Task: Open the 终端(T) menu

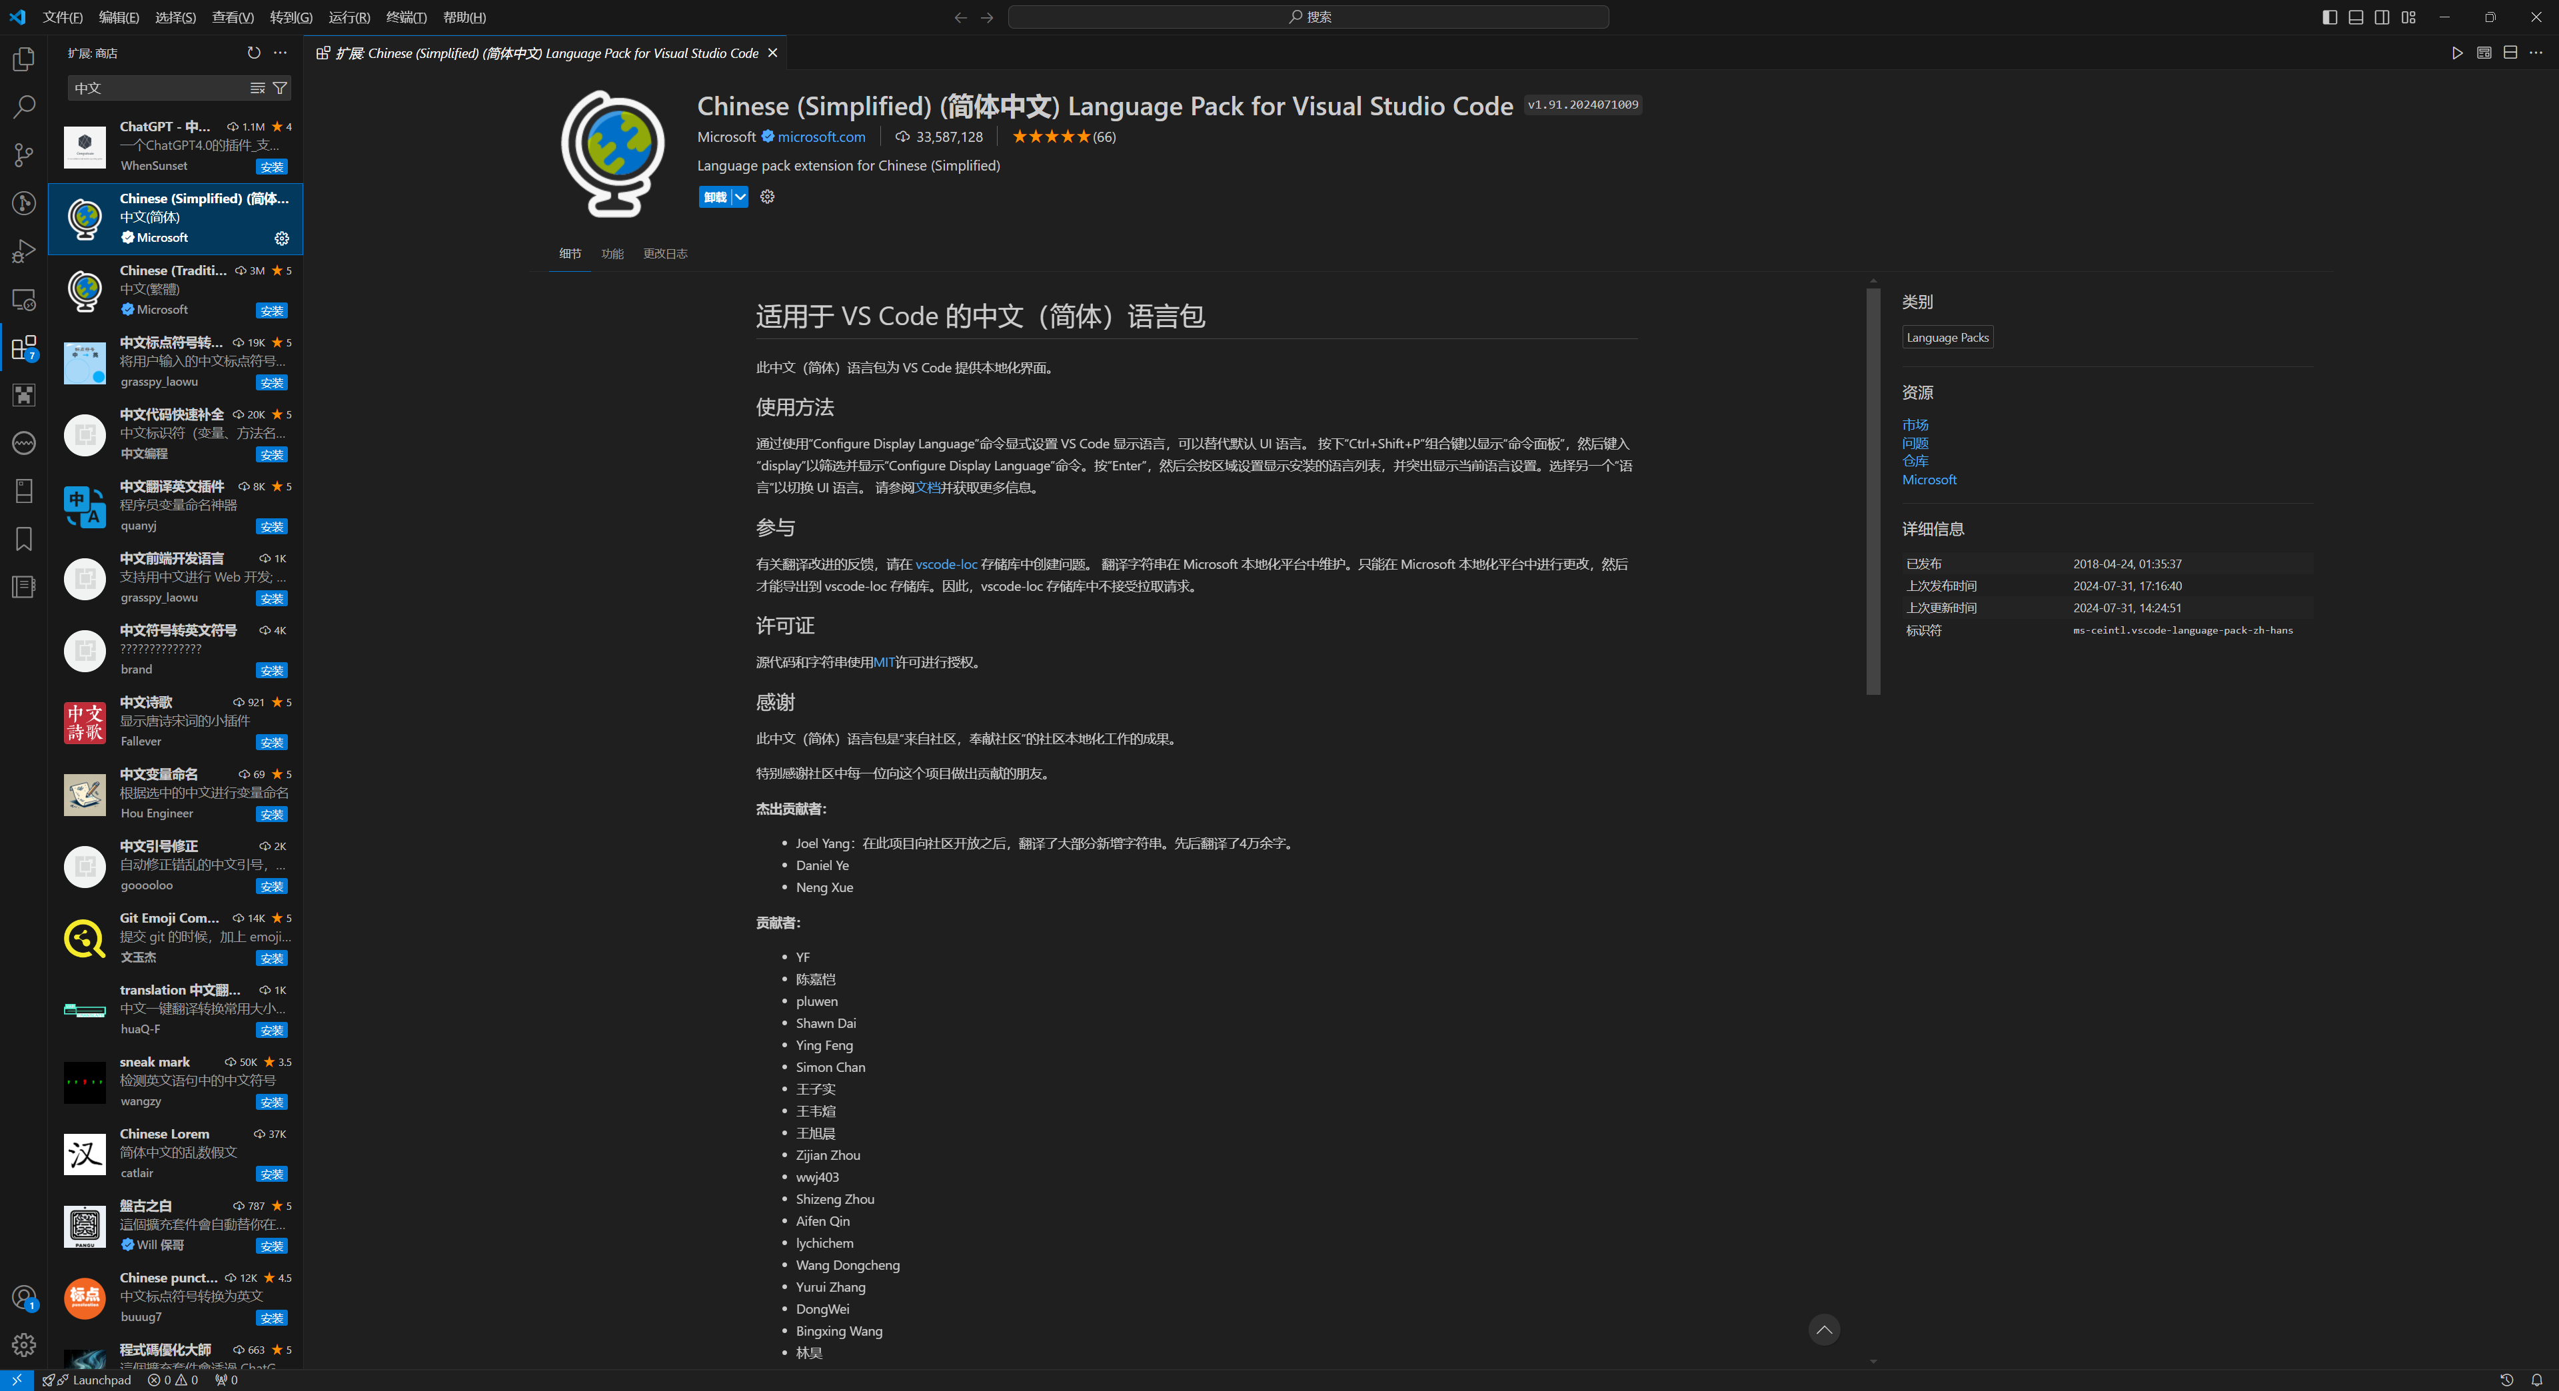Action: point(407,17)
